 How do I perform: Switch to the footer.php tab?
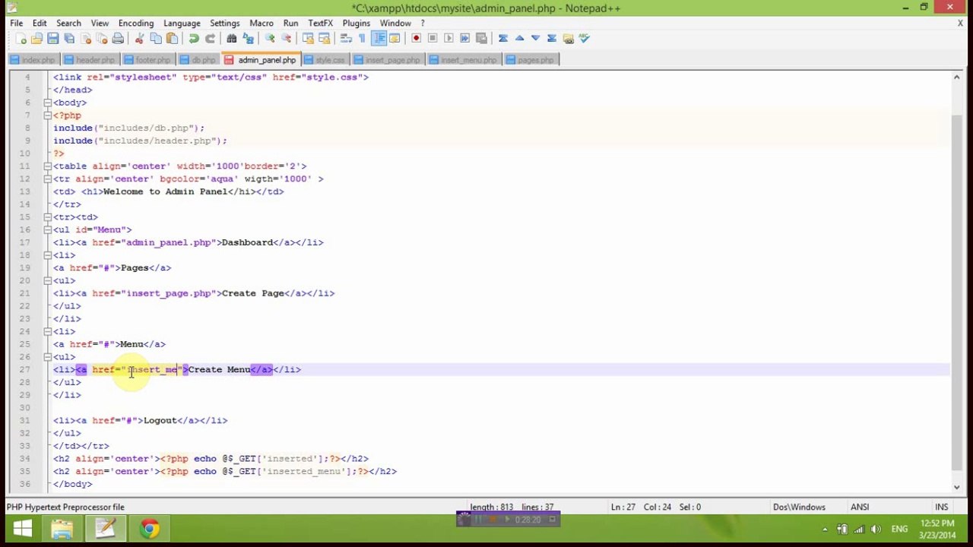click(x=147, y=60)
